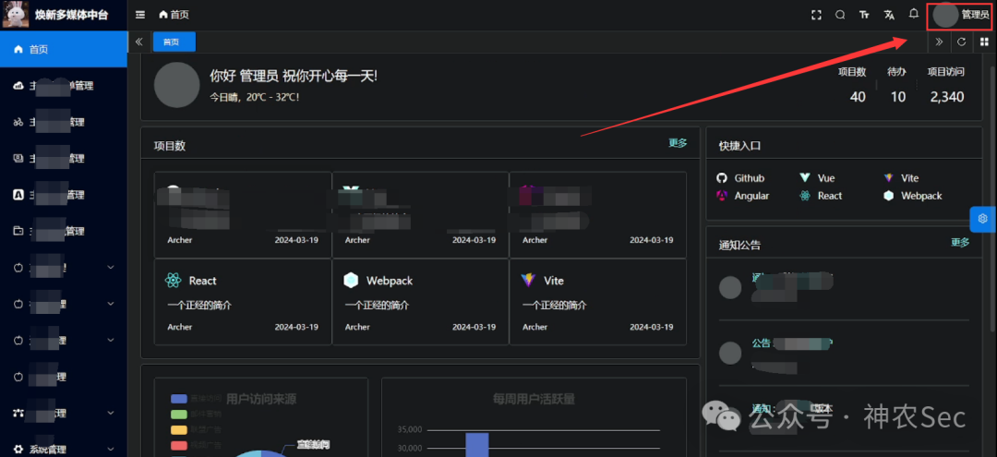
Task: Click the 焕新多媒体中台 logo image
Action: (x=16, y=15)
